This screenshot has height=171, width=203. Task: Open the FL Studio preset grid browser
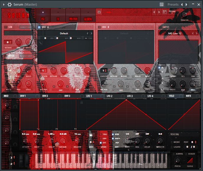click(x=162, y=4)
